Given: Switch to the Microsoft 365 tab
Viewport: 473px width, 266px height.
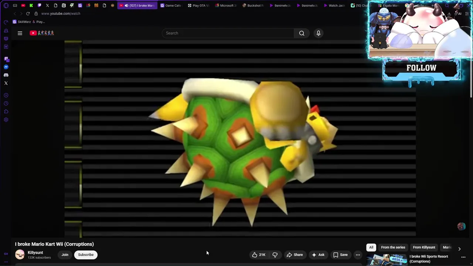Looking at the screenshot, I should [226, 6].
